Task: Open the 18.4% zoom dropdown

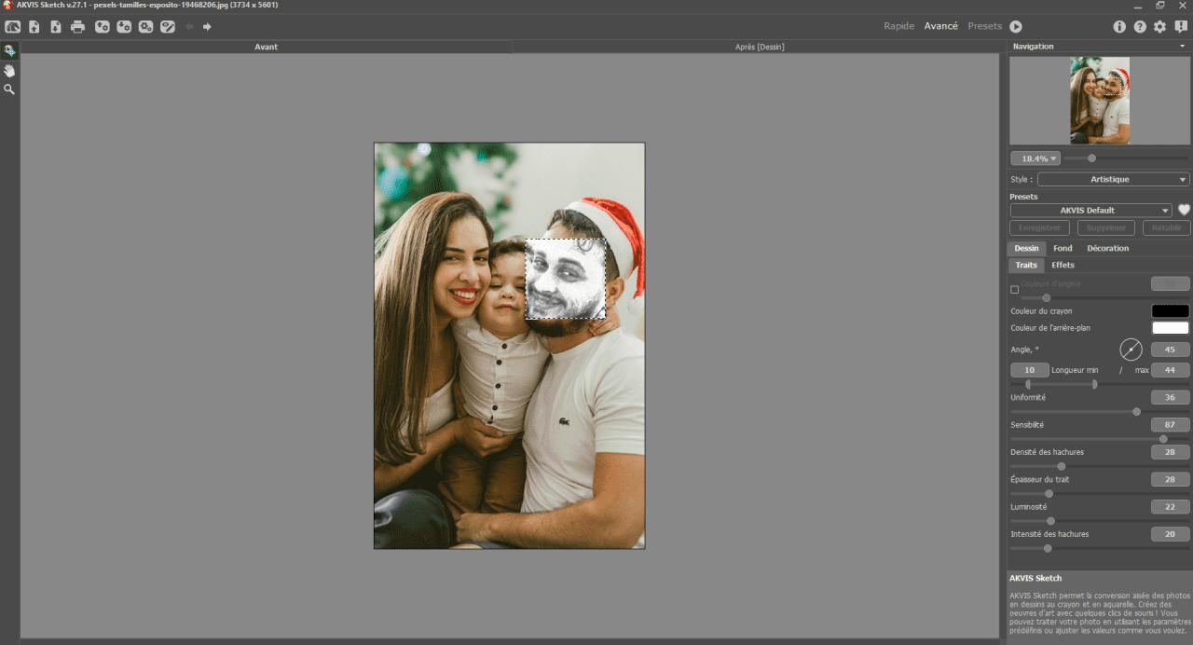Action: (x=1035, y=158)
